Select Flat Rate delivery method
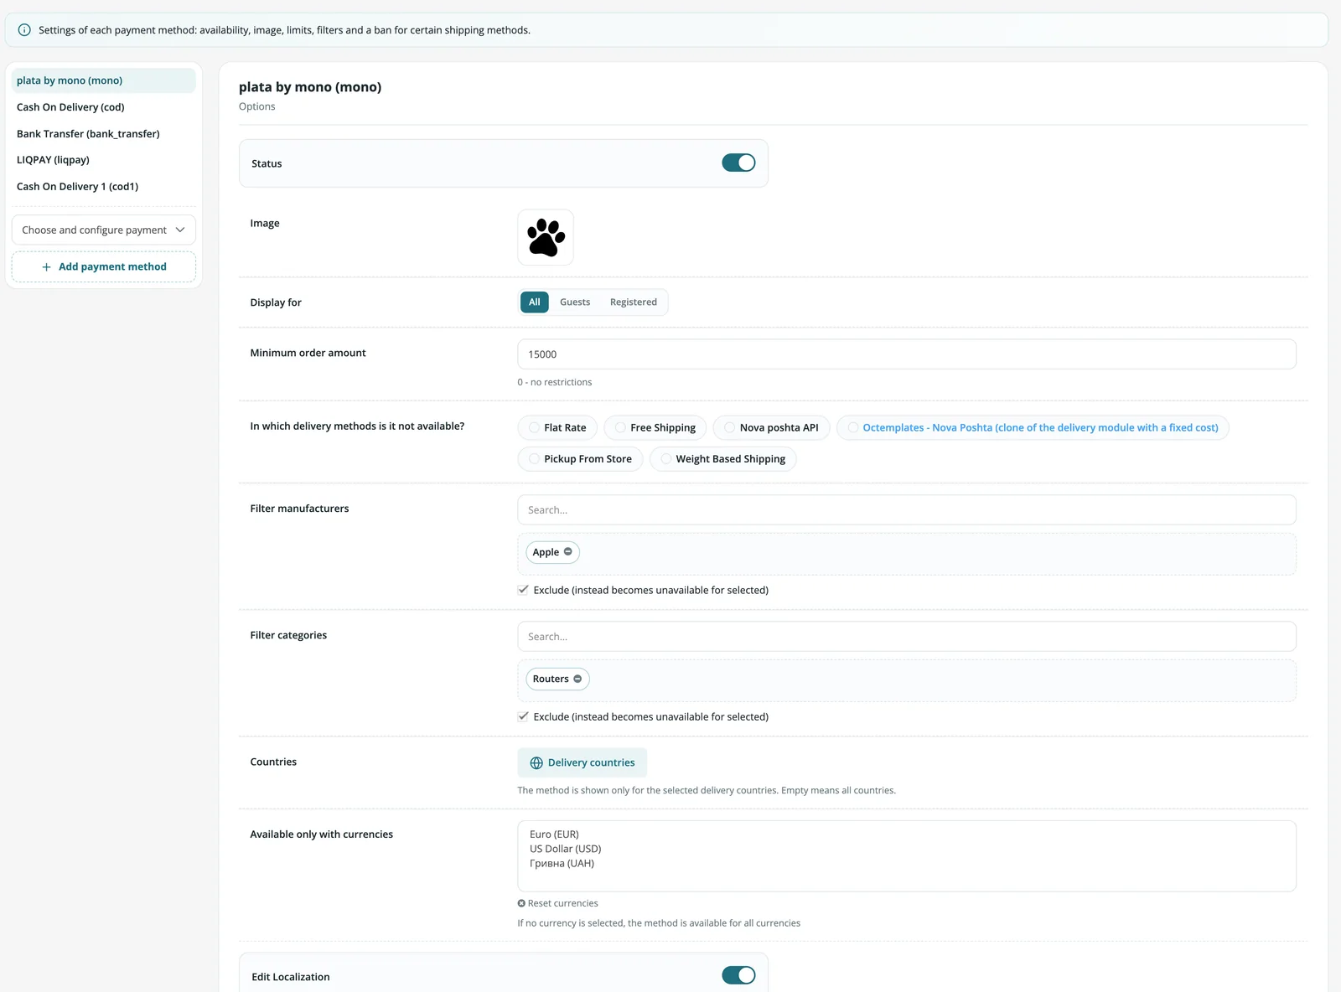This screenshot has height=992, width=1341. click(x=557, y=427)
